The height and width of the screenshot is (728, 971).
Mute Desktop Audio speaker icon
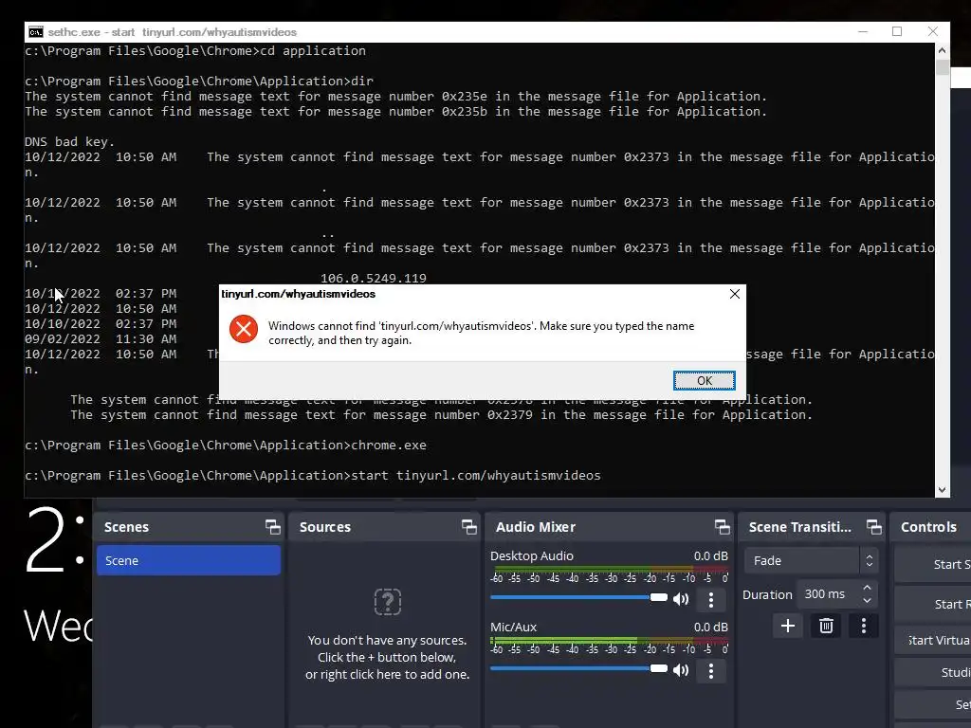click(x=681, y=599)
